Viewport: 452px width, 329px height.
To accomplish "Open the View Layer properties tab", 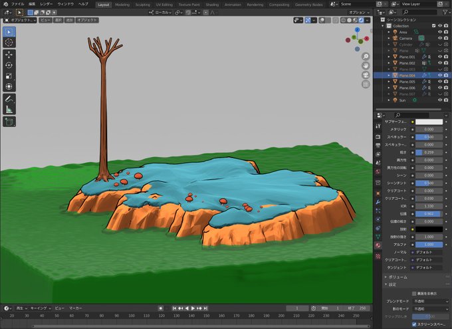I will point(378,154).
